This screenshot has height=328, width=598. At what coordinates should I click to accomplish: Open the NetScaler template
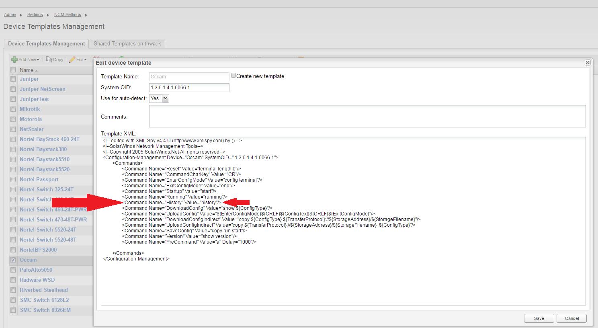point(32,129)
